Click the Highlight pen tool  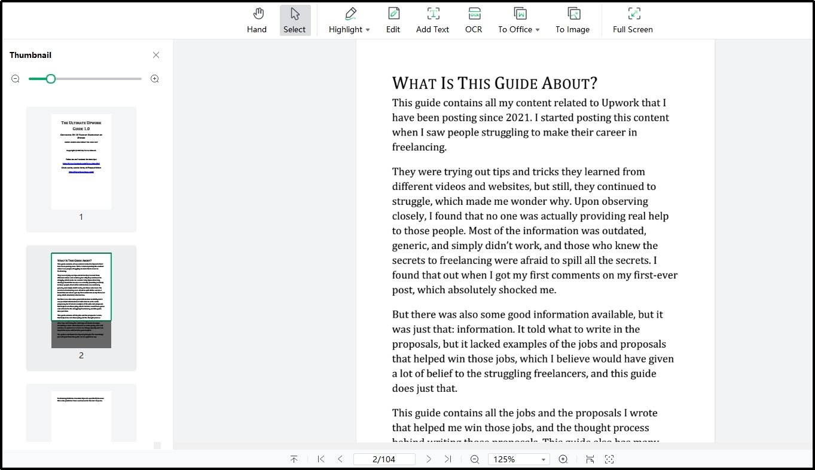click(350, 14)
